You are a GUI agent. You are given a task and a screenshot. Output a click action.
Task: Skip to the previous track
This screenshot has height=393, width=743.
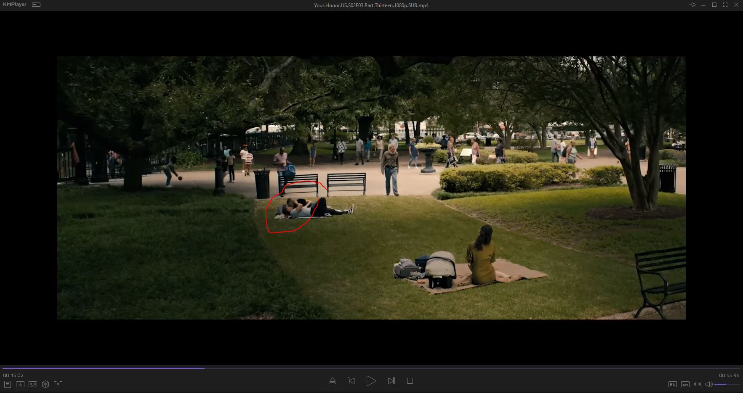351,381
